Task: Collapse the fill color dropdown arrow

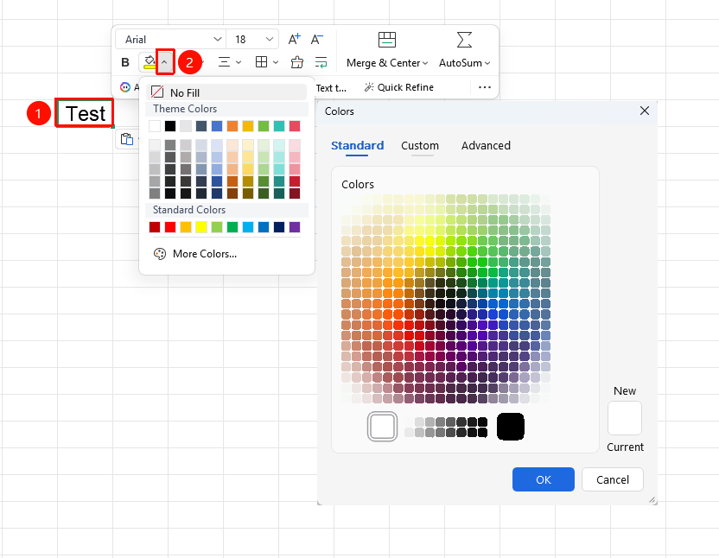Action: click(x=164, y=62)
